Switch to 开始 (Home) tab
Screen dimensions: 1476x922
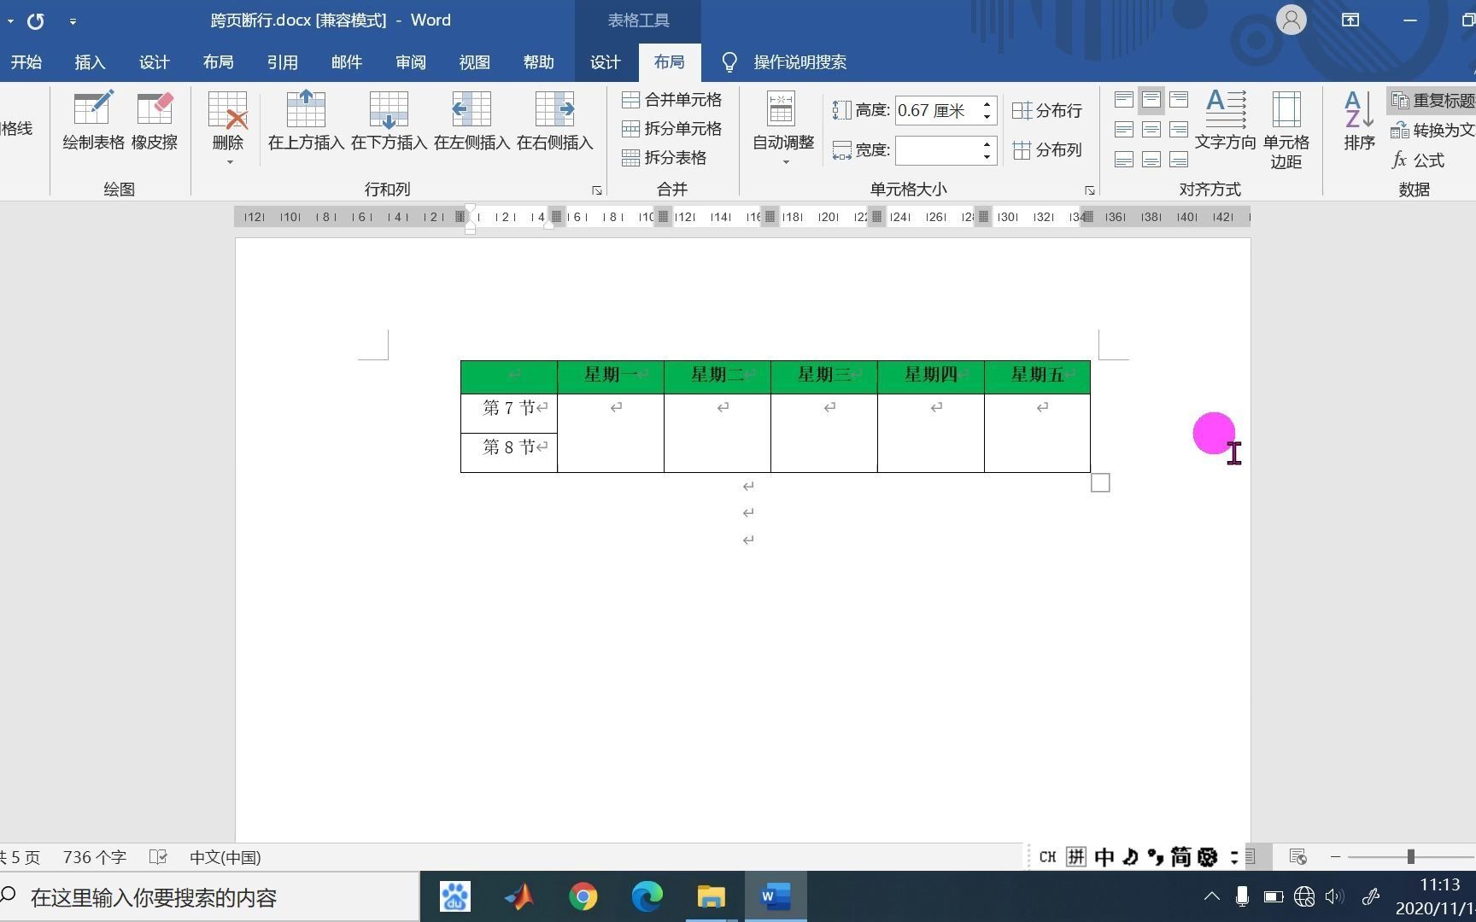point(26,62)
